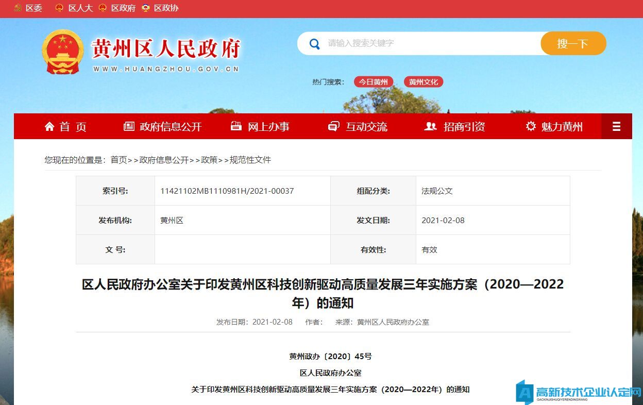This screenshot has width=643, height=405.
Task: Visit the 区政协 top bar link
Action: click(166, 8)
